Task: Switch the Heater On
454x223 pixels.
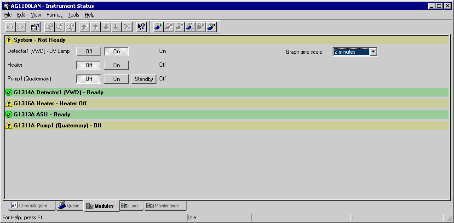Action: click(x=116, y=65)
